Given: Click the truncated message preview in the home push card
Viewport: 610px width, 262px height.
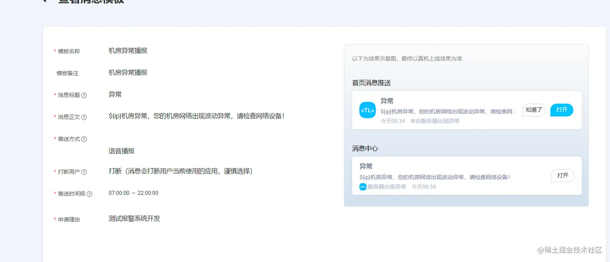Looking at the screenshot, I should coord(448,112).
